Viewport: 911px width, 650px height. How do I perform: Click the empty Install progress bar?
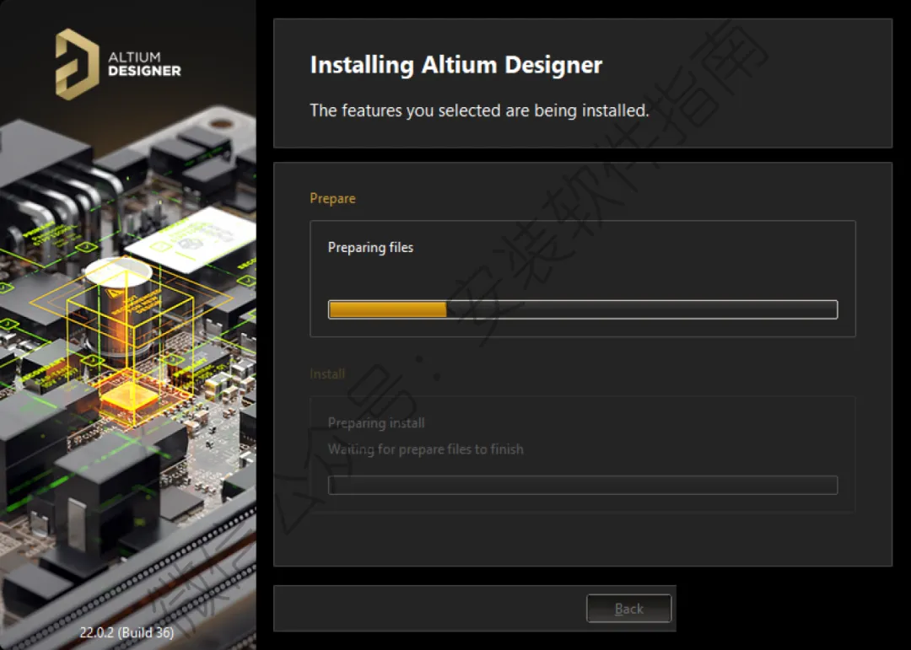click(583, 485)
